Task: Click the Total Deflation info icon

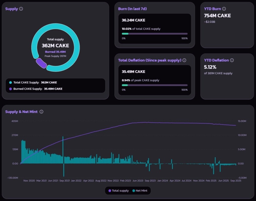Action: [184, 60]
